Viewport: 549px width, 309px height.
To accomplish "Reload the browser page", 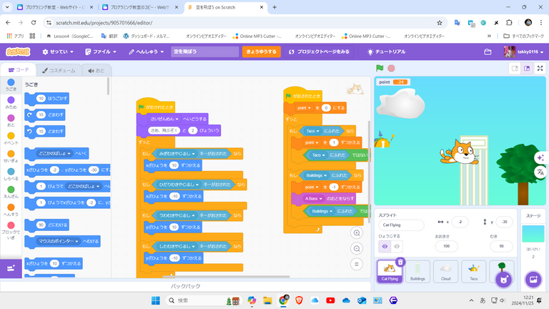I will [x=34, y=23].
